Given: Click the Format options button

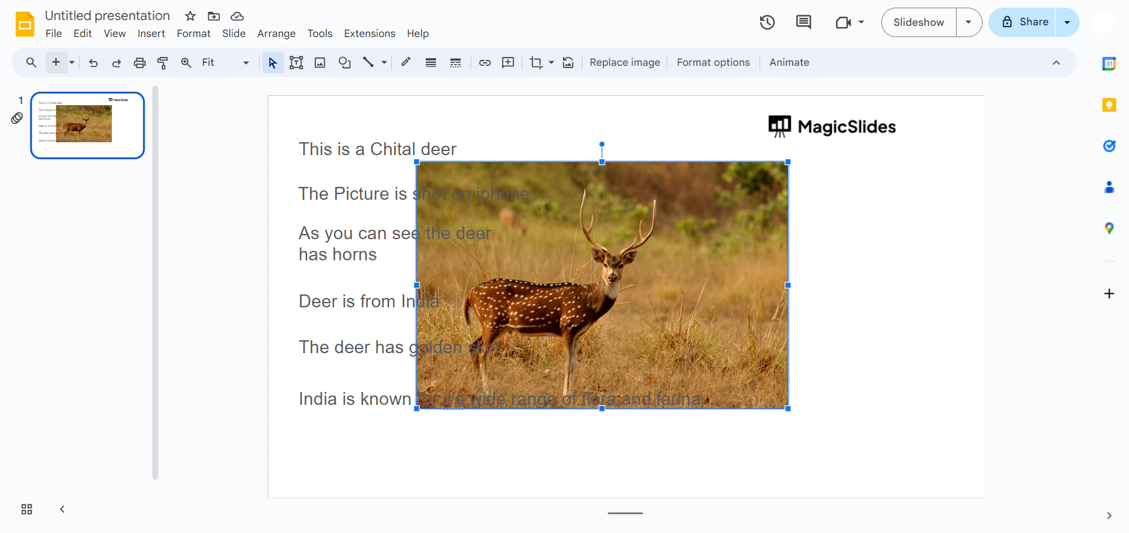Looking at the screenshot, I should [x=713, y=63].
